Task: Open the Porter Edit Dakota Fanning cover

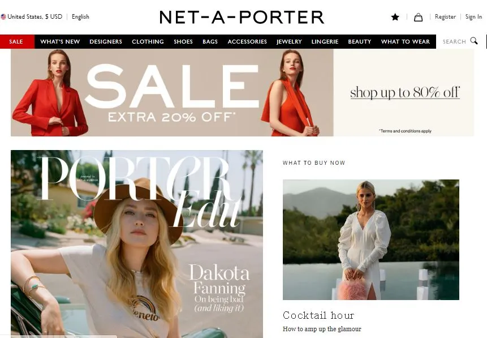Action: [x=137, y=244]
